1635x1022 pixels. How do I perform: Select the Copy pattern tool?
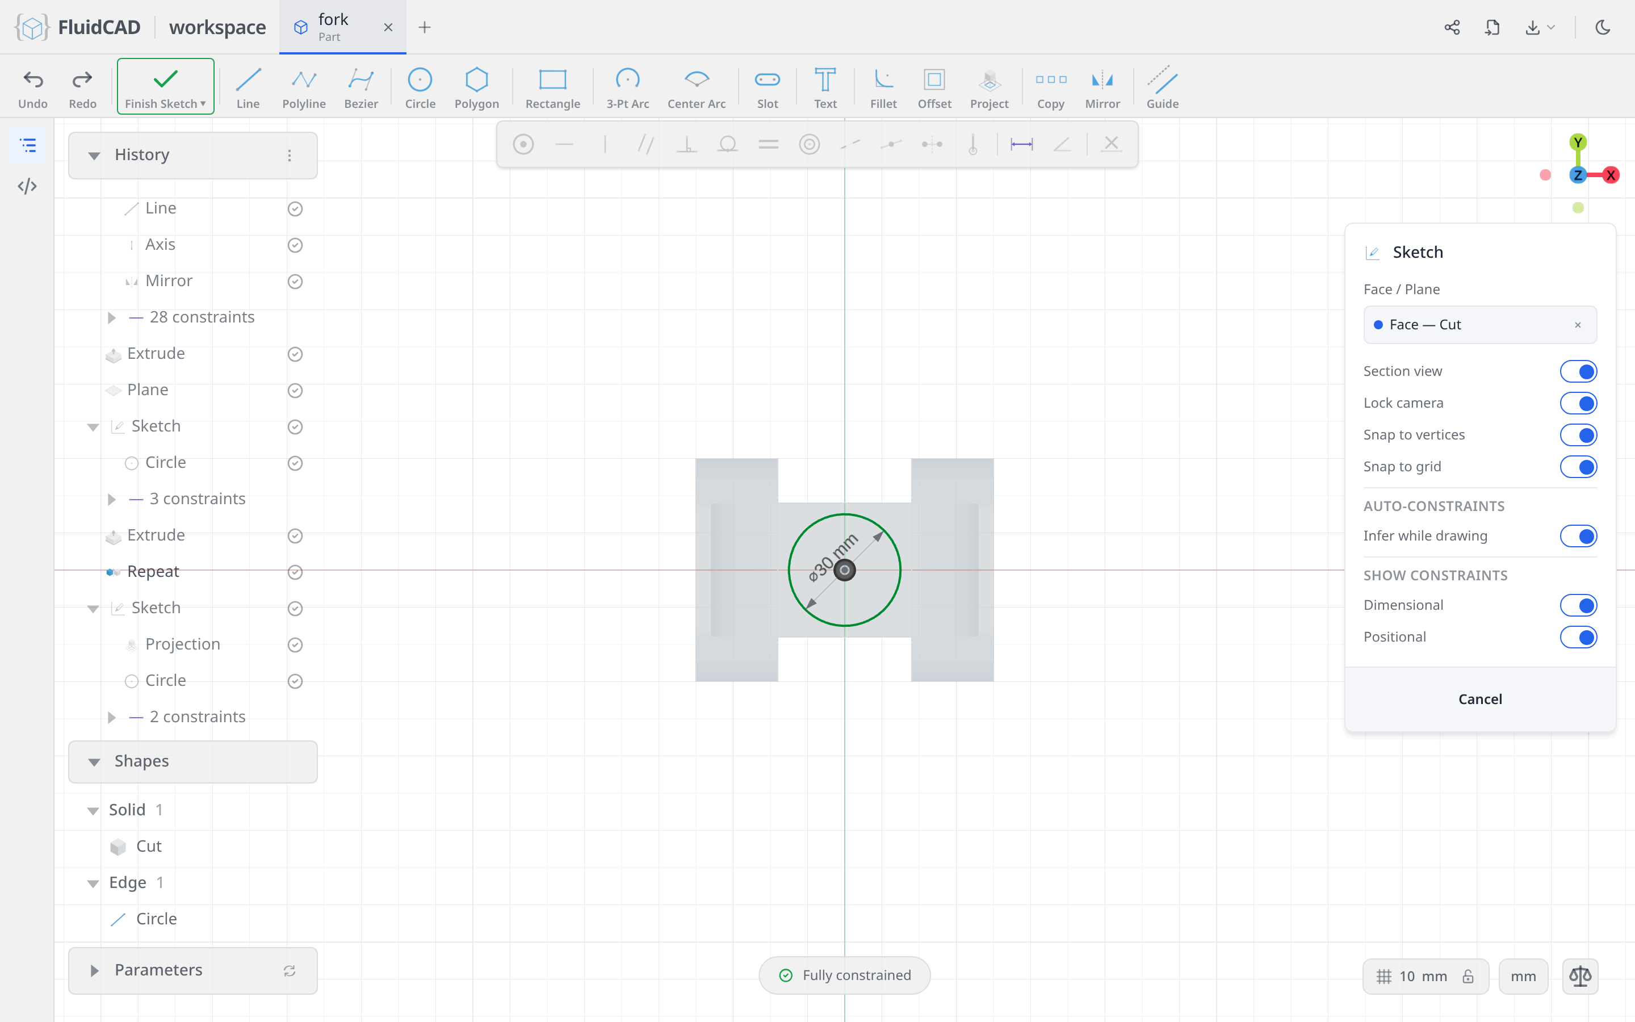click(1051, 87)
